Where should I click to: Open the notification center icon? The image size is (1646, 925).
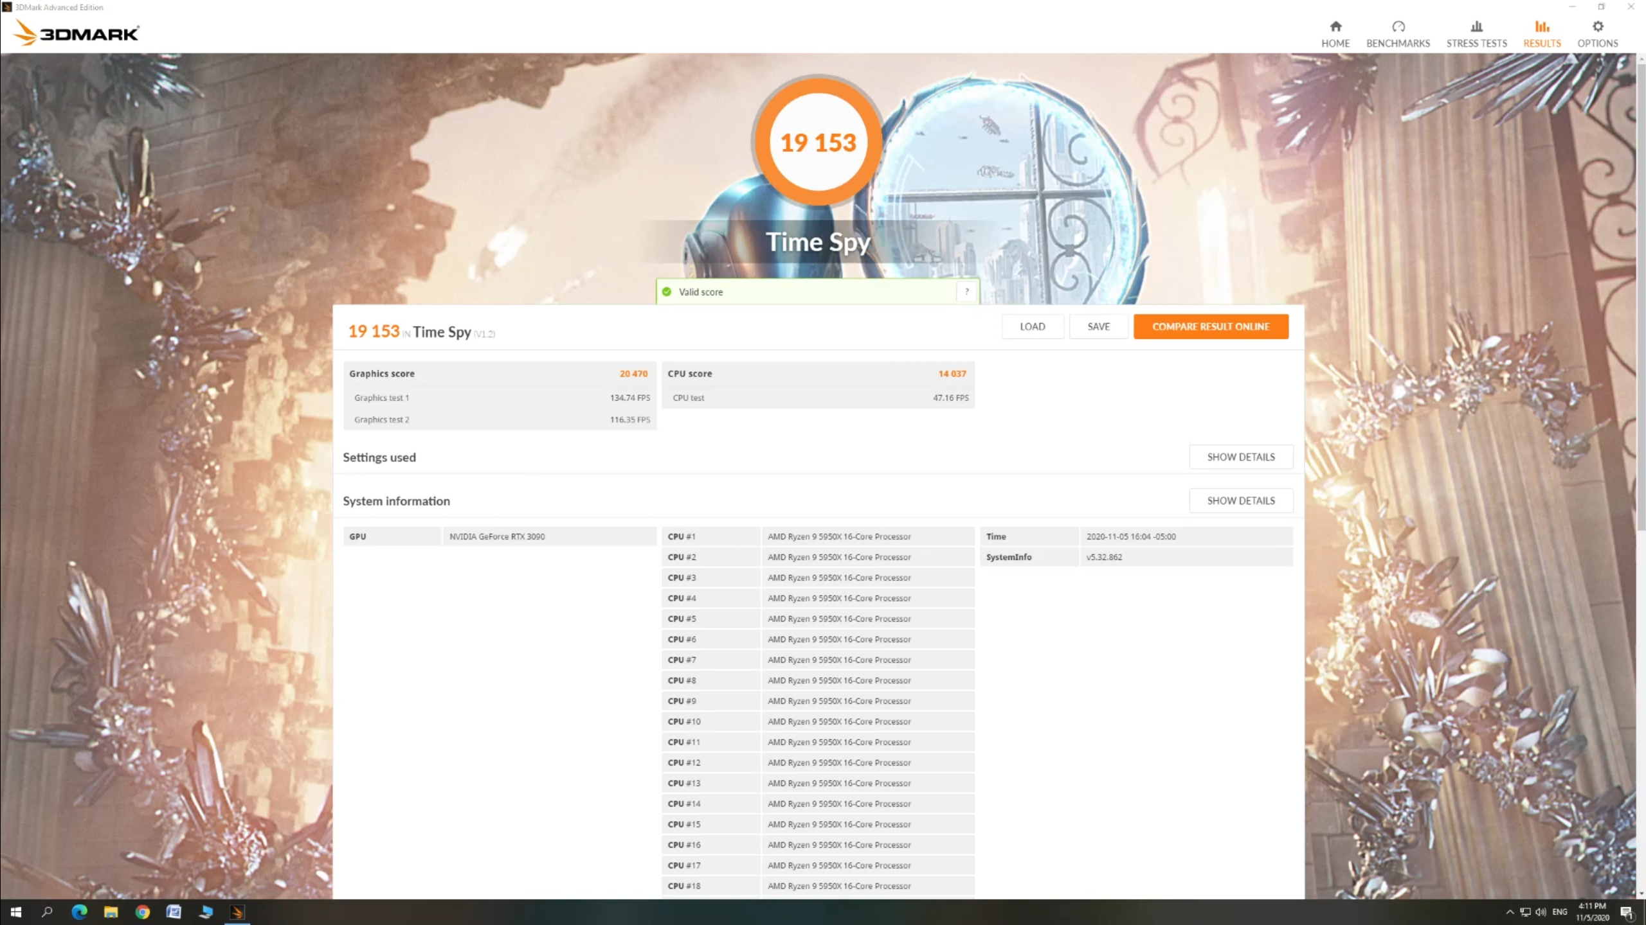[1627, 912]
